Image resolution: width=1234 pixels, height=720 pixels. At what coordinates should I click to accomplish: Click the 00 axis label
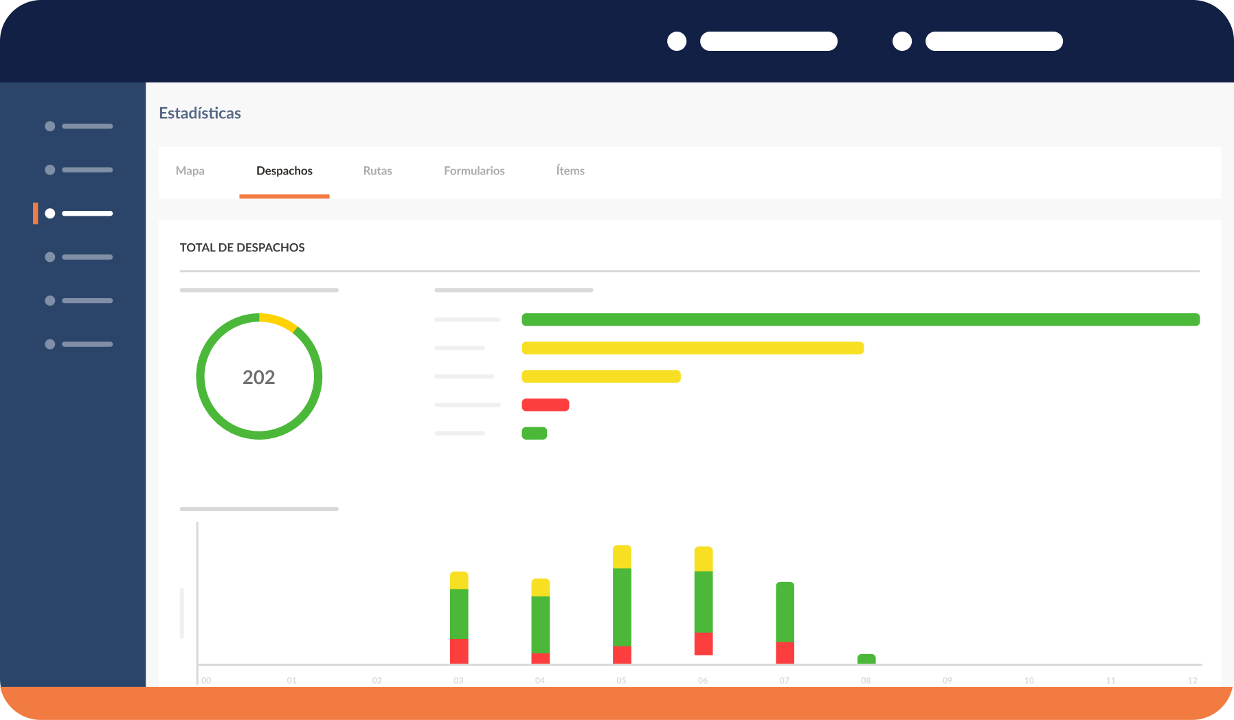[206, 680]
